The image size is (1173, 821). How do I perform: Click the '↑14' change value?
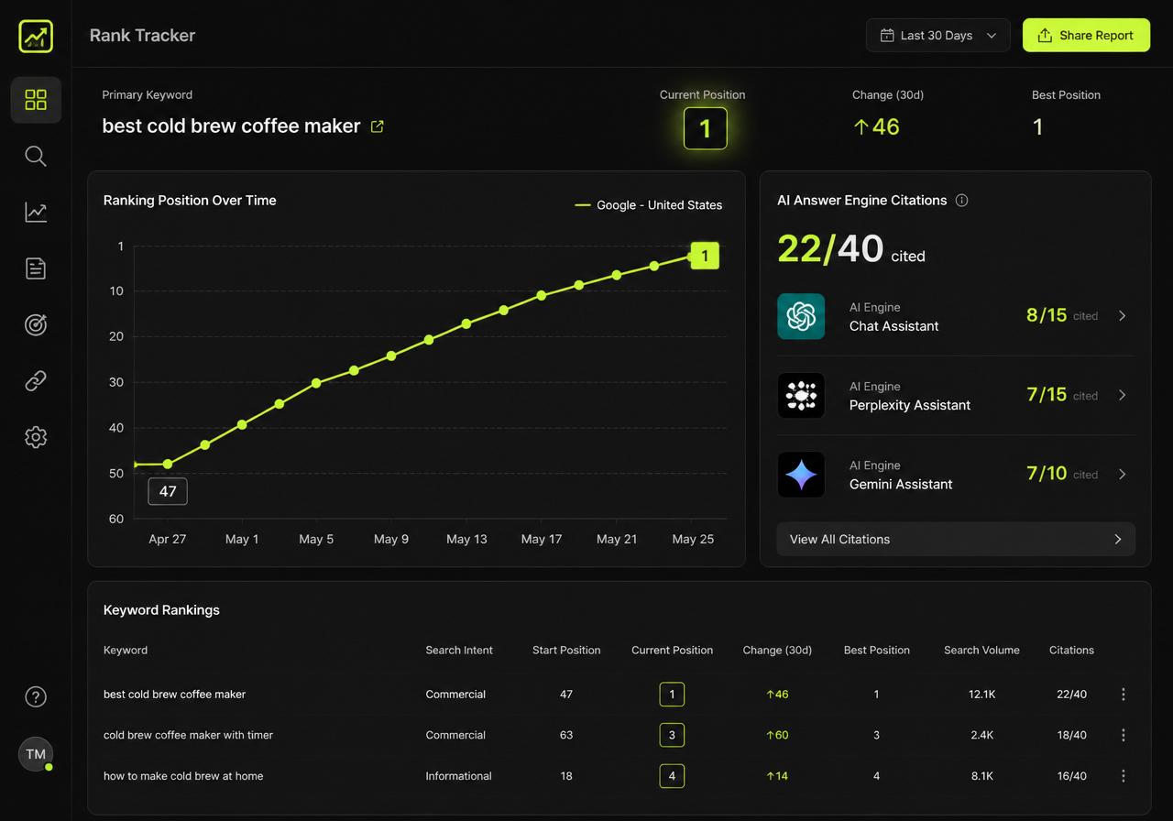777,776
